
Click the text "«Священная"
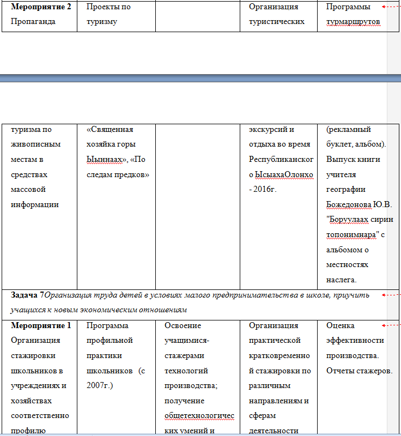(110, 130)
